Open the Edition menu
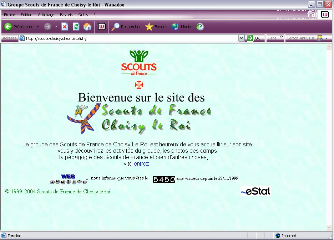Viewport: 334px width, 240px height. (x=26, y=15)
